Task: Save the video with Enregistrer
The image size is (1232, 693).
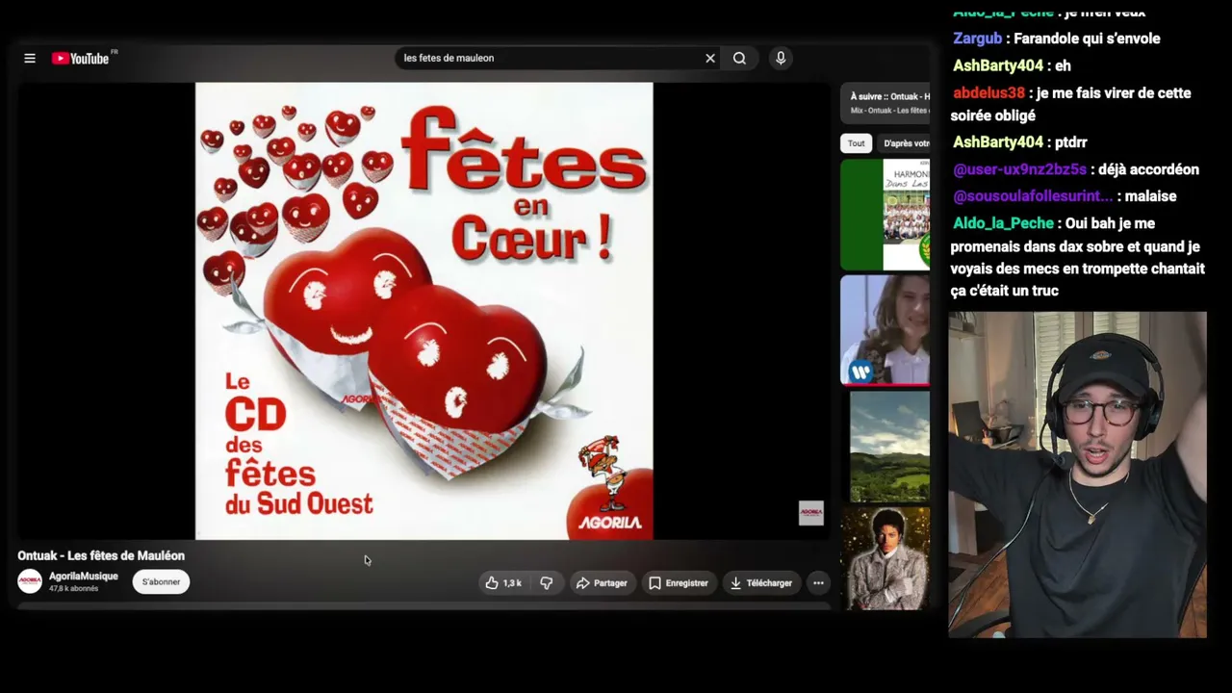Action: click(679, 582)
